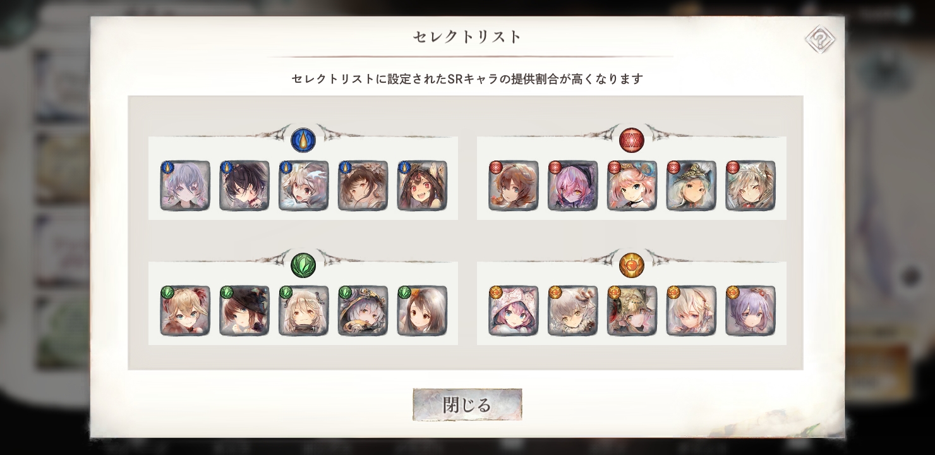
Task: Select the earth element emblem
Action: 632,265
